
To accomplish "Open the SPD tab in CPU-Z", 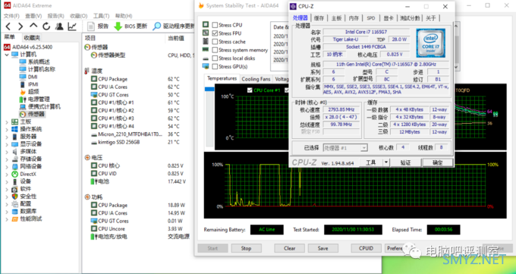I will tap(371, 18).
